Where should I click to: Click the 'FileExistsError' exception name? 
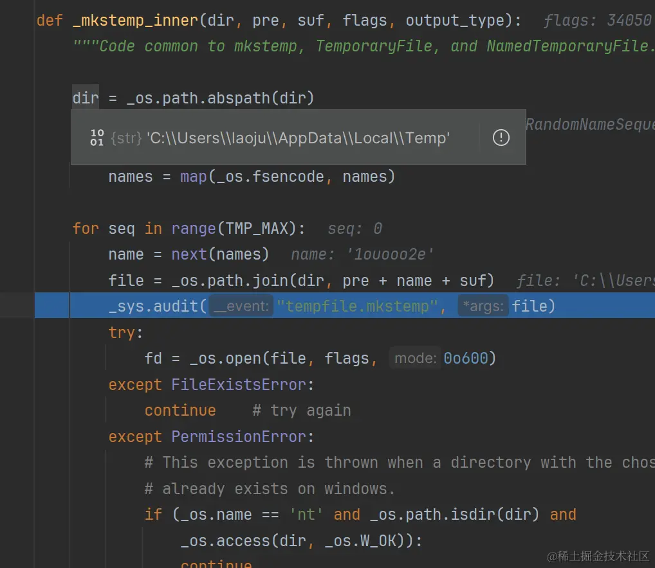click(239, 384)
